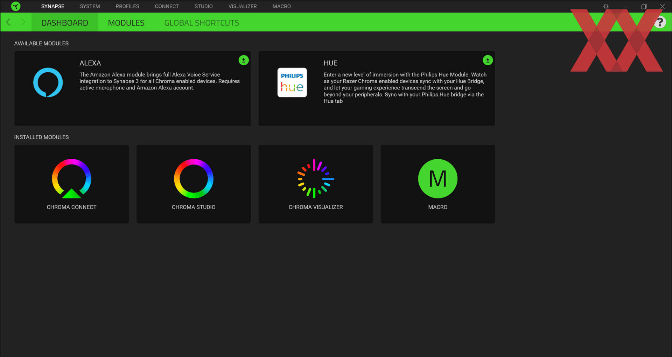This screenshot has height=357, width=672.
Task: Open the Studio tab
Action: pos(204,6)
